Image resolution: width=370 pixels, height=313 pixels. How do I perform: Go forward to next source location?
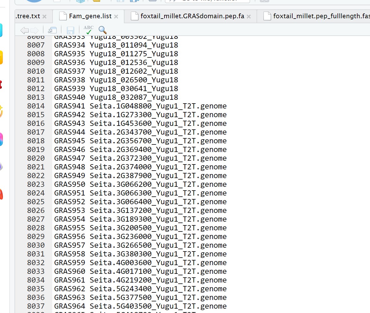[x=35, y=30]
